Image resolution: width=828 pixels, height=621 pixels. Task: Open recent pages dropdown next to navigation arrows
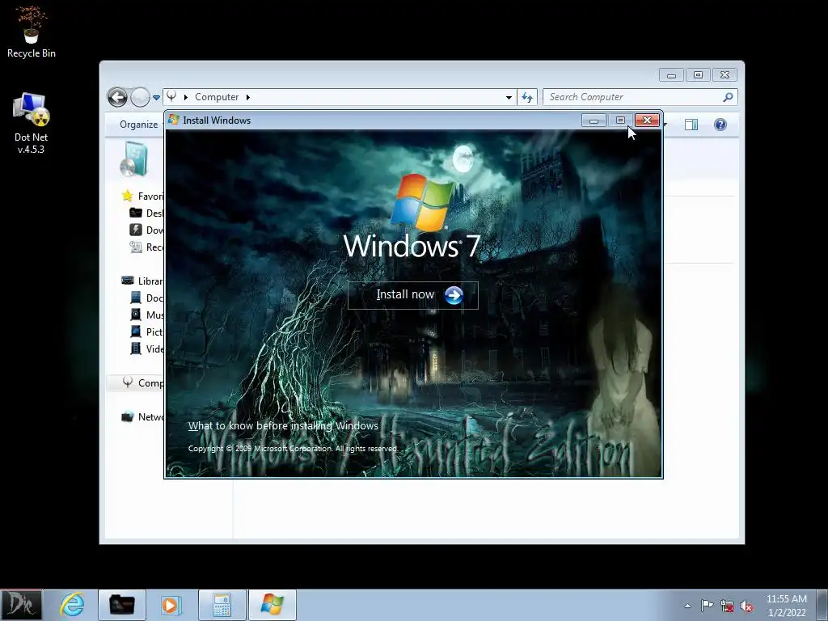[x=156, y=98]
